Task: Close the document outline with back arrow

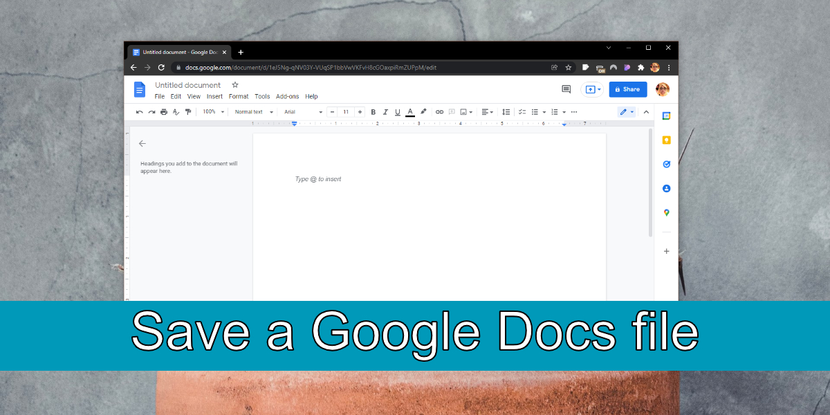Action: [142, 144]
